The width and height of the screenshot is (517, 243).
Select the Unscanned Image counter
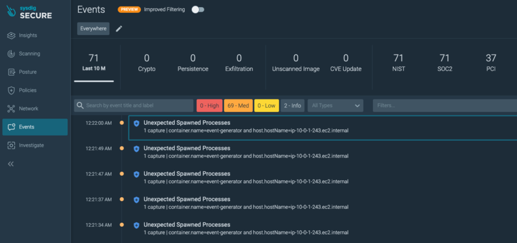coord(296,63)
